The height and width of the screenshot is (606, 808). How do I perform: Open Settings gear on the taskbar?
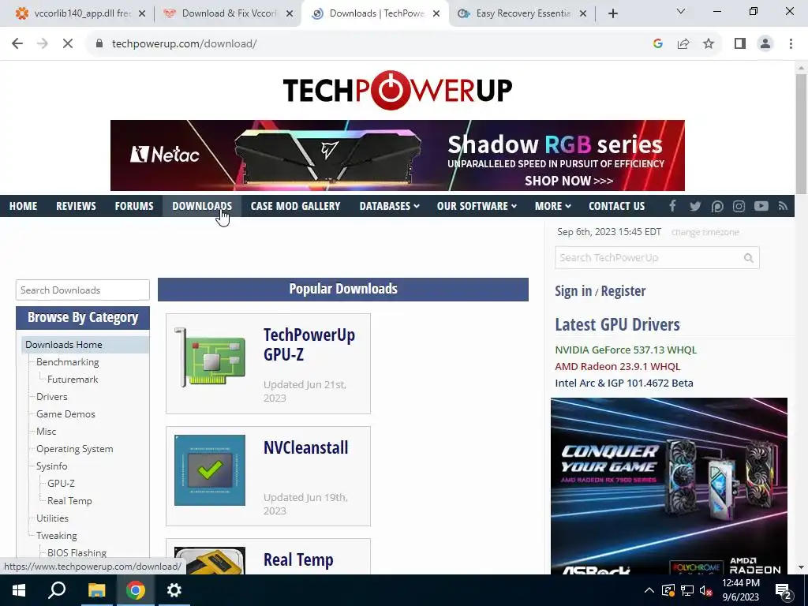tap(174, 590)
